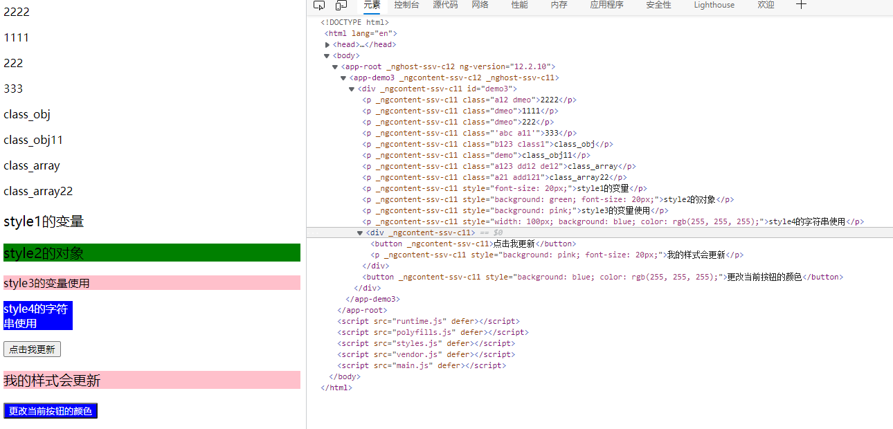The height and width of the screenshot is (429, 893).
Task: Select the p element style2的对象 in DOM
Action: [x=548, y=199]
